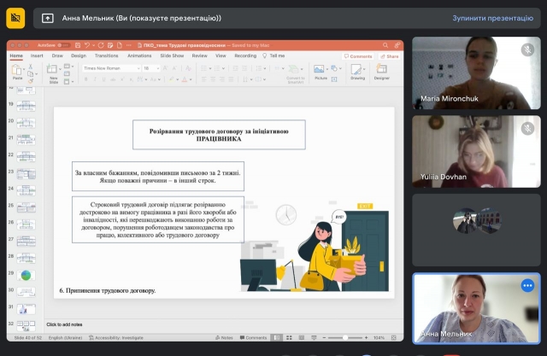The image size is (547, 356).
Task: Open more options on Анна Мельник tile
Action: pyautogui.click(x=527, y=286)
